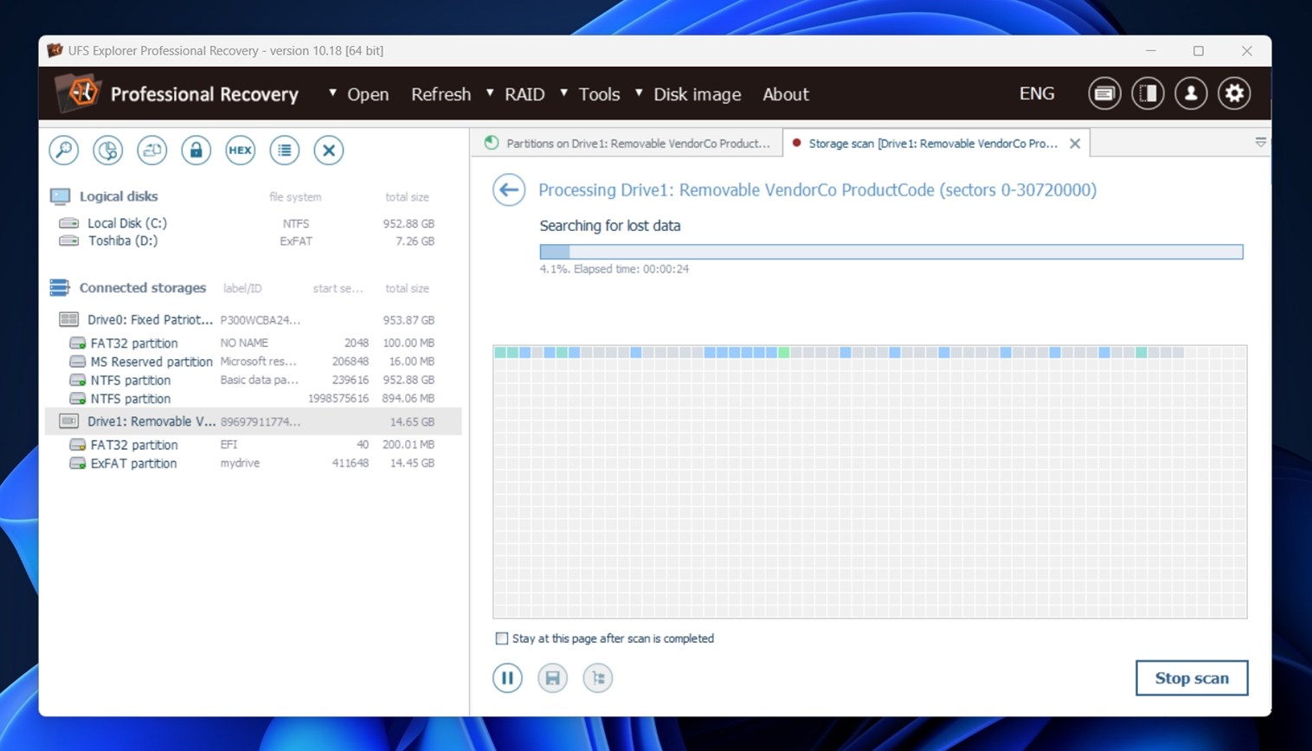Screen dimensions: 1312x751
Task: Expand the Open menu dropdown arrow
Action: pyautogui.click(x=332, y=93)
